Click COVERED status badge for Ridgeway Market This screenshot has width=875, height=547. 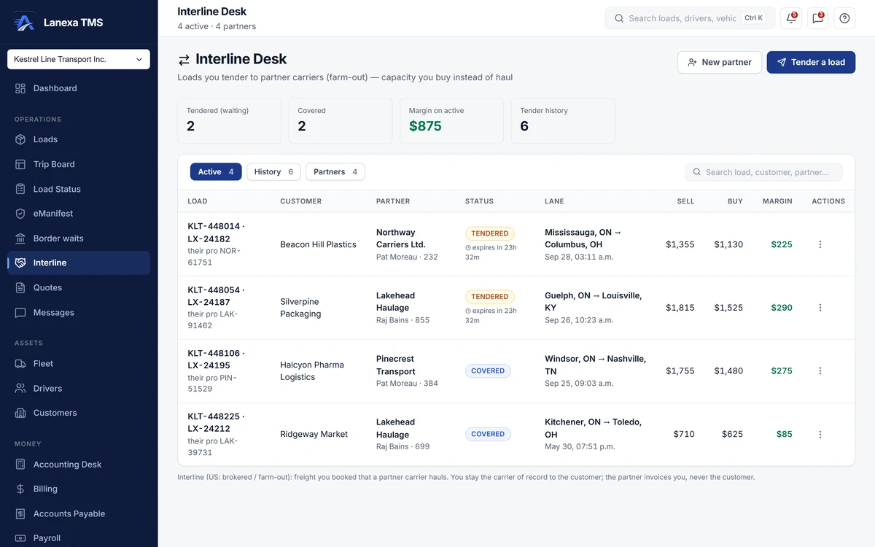[x=488, y=434]
